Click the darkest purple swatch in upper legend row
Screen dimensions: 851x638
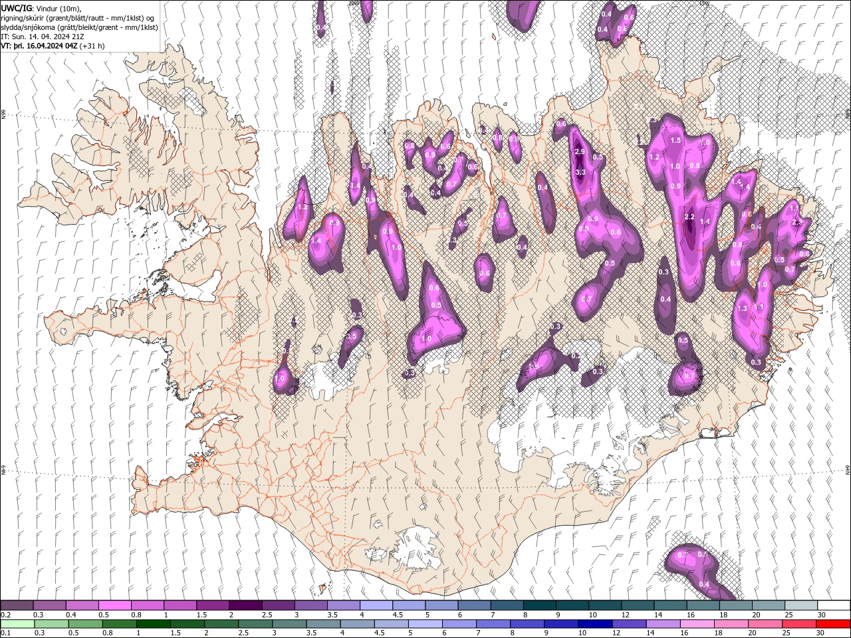245,605
